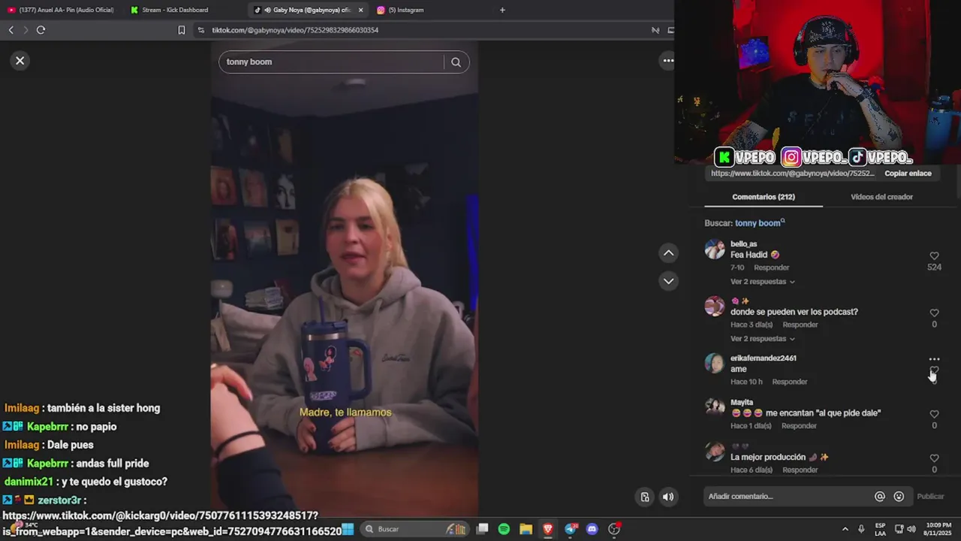
Task: Click the username bello_as
Action: click(744, 244)
